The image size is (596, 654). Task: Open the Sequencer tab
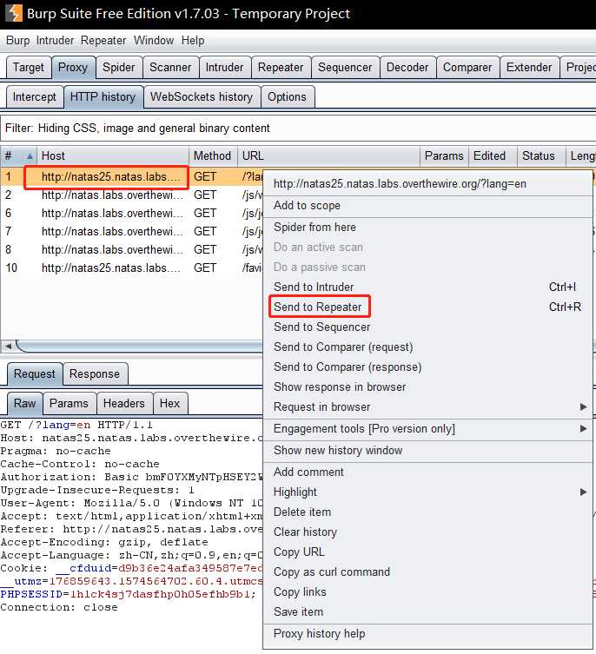coord(345,68)
